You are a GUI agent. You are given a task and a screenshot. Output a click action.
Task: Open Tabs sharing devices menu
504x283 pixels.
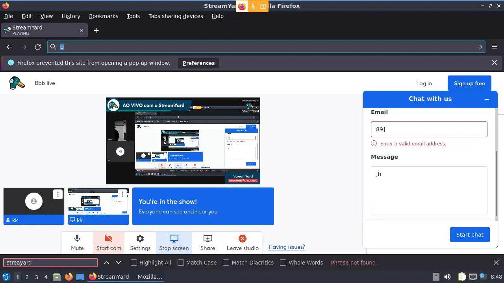coord(176,16)
